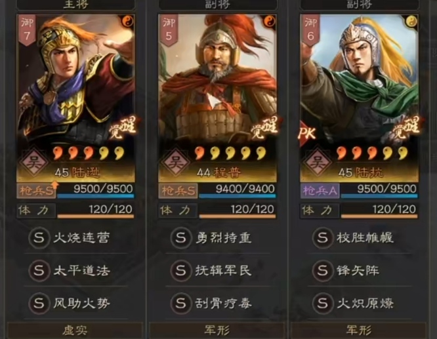Click the yin-yang icon on 陆逊's card

pos(128,22)
